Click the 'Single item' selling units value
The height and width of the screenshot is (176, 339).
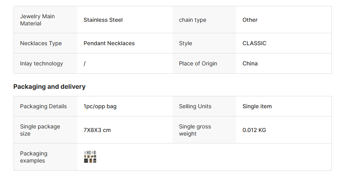(257, 106)
